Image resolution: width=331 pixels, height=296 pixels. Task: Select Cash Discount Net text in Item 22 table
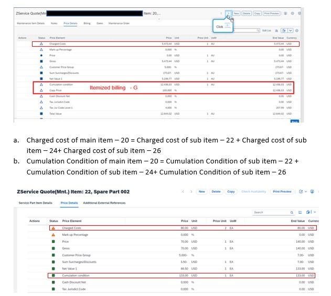74,282
